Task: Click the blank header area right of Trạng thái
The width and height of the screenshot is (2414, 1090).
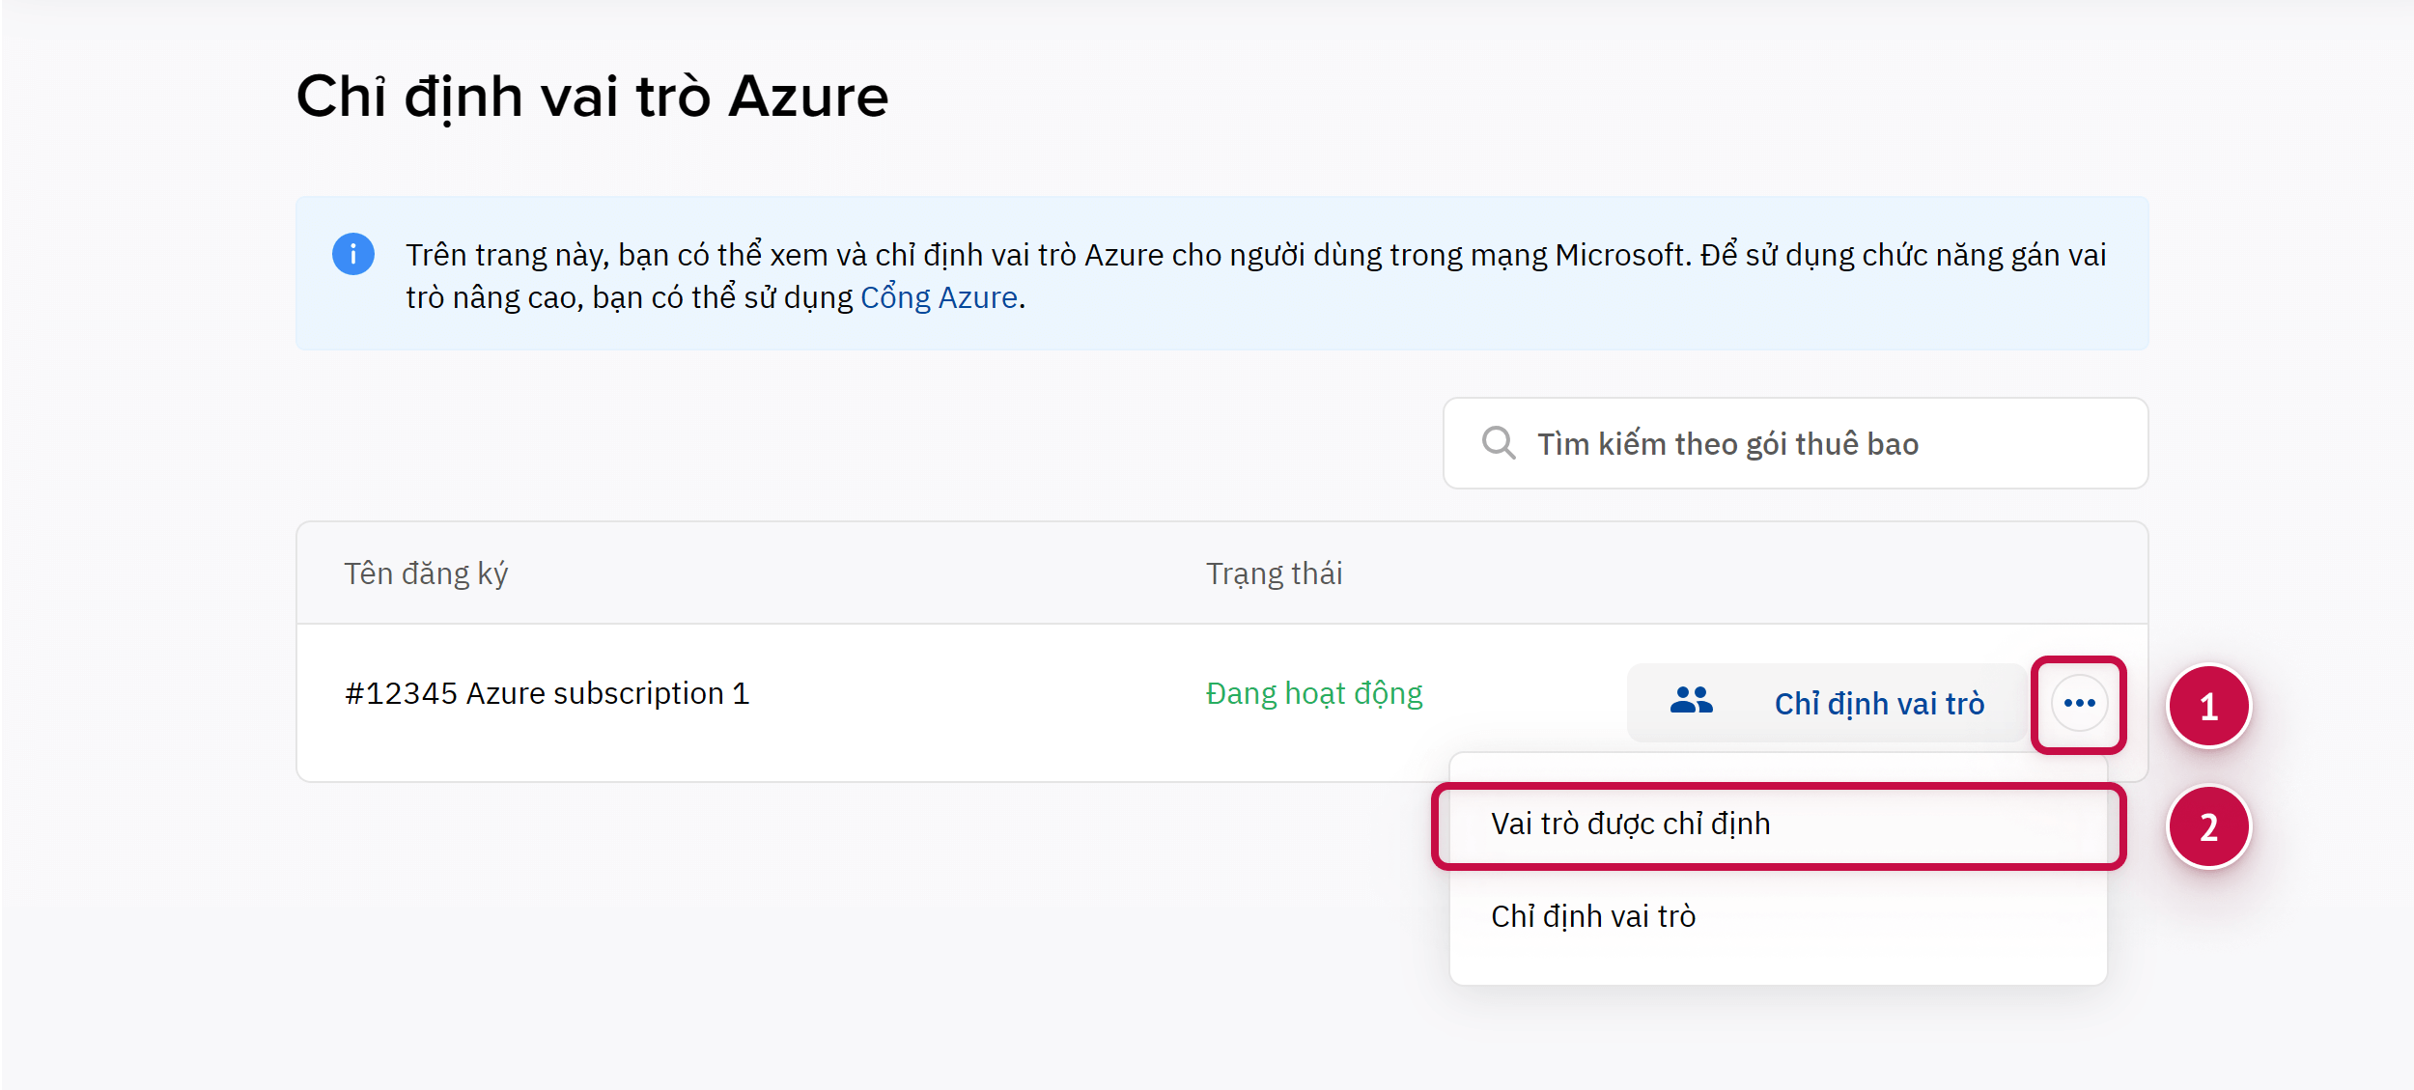Action: 1738,573
